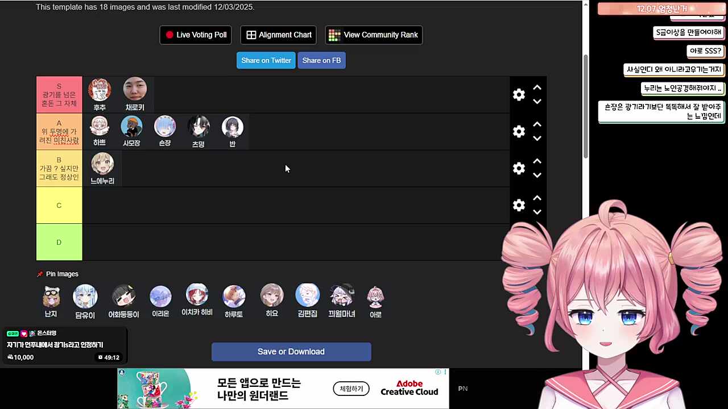Select the 하루토 image in Pin Images

(x=234, y=295)
